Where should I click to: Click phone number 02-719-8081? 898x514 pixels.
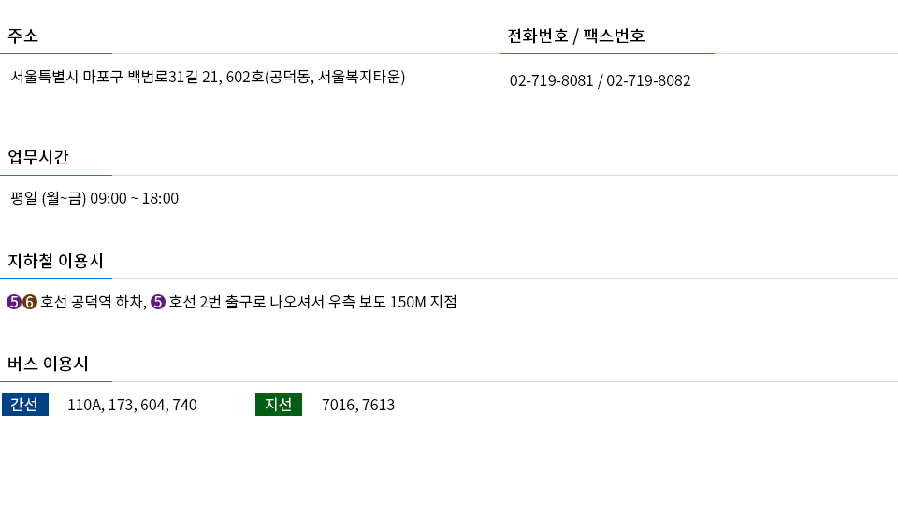pyautogui.click(x=552, y=80)
